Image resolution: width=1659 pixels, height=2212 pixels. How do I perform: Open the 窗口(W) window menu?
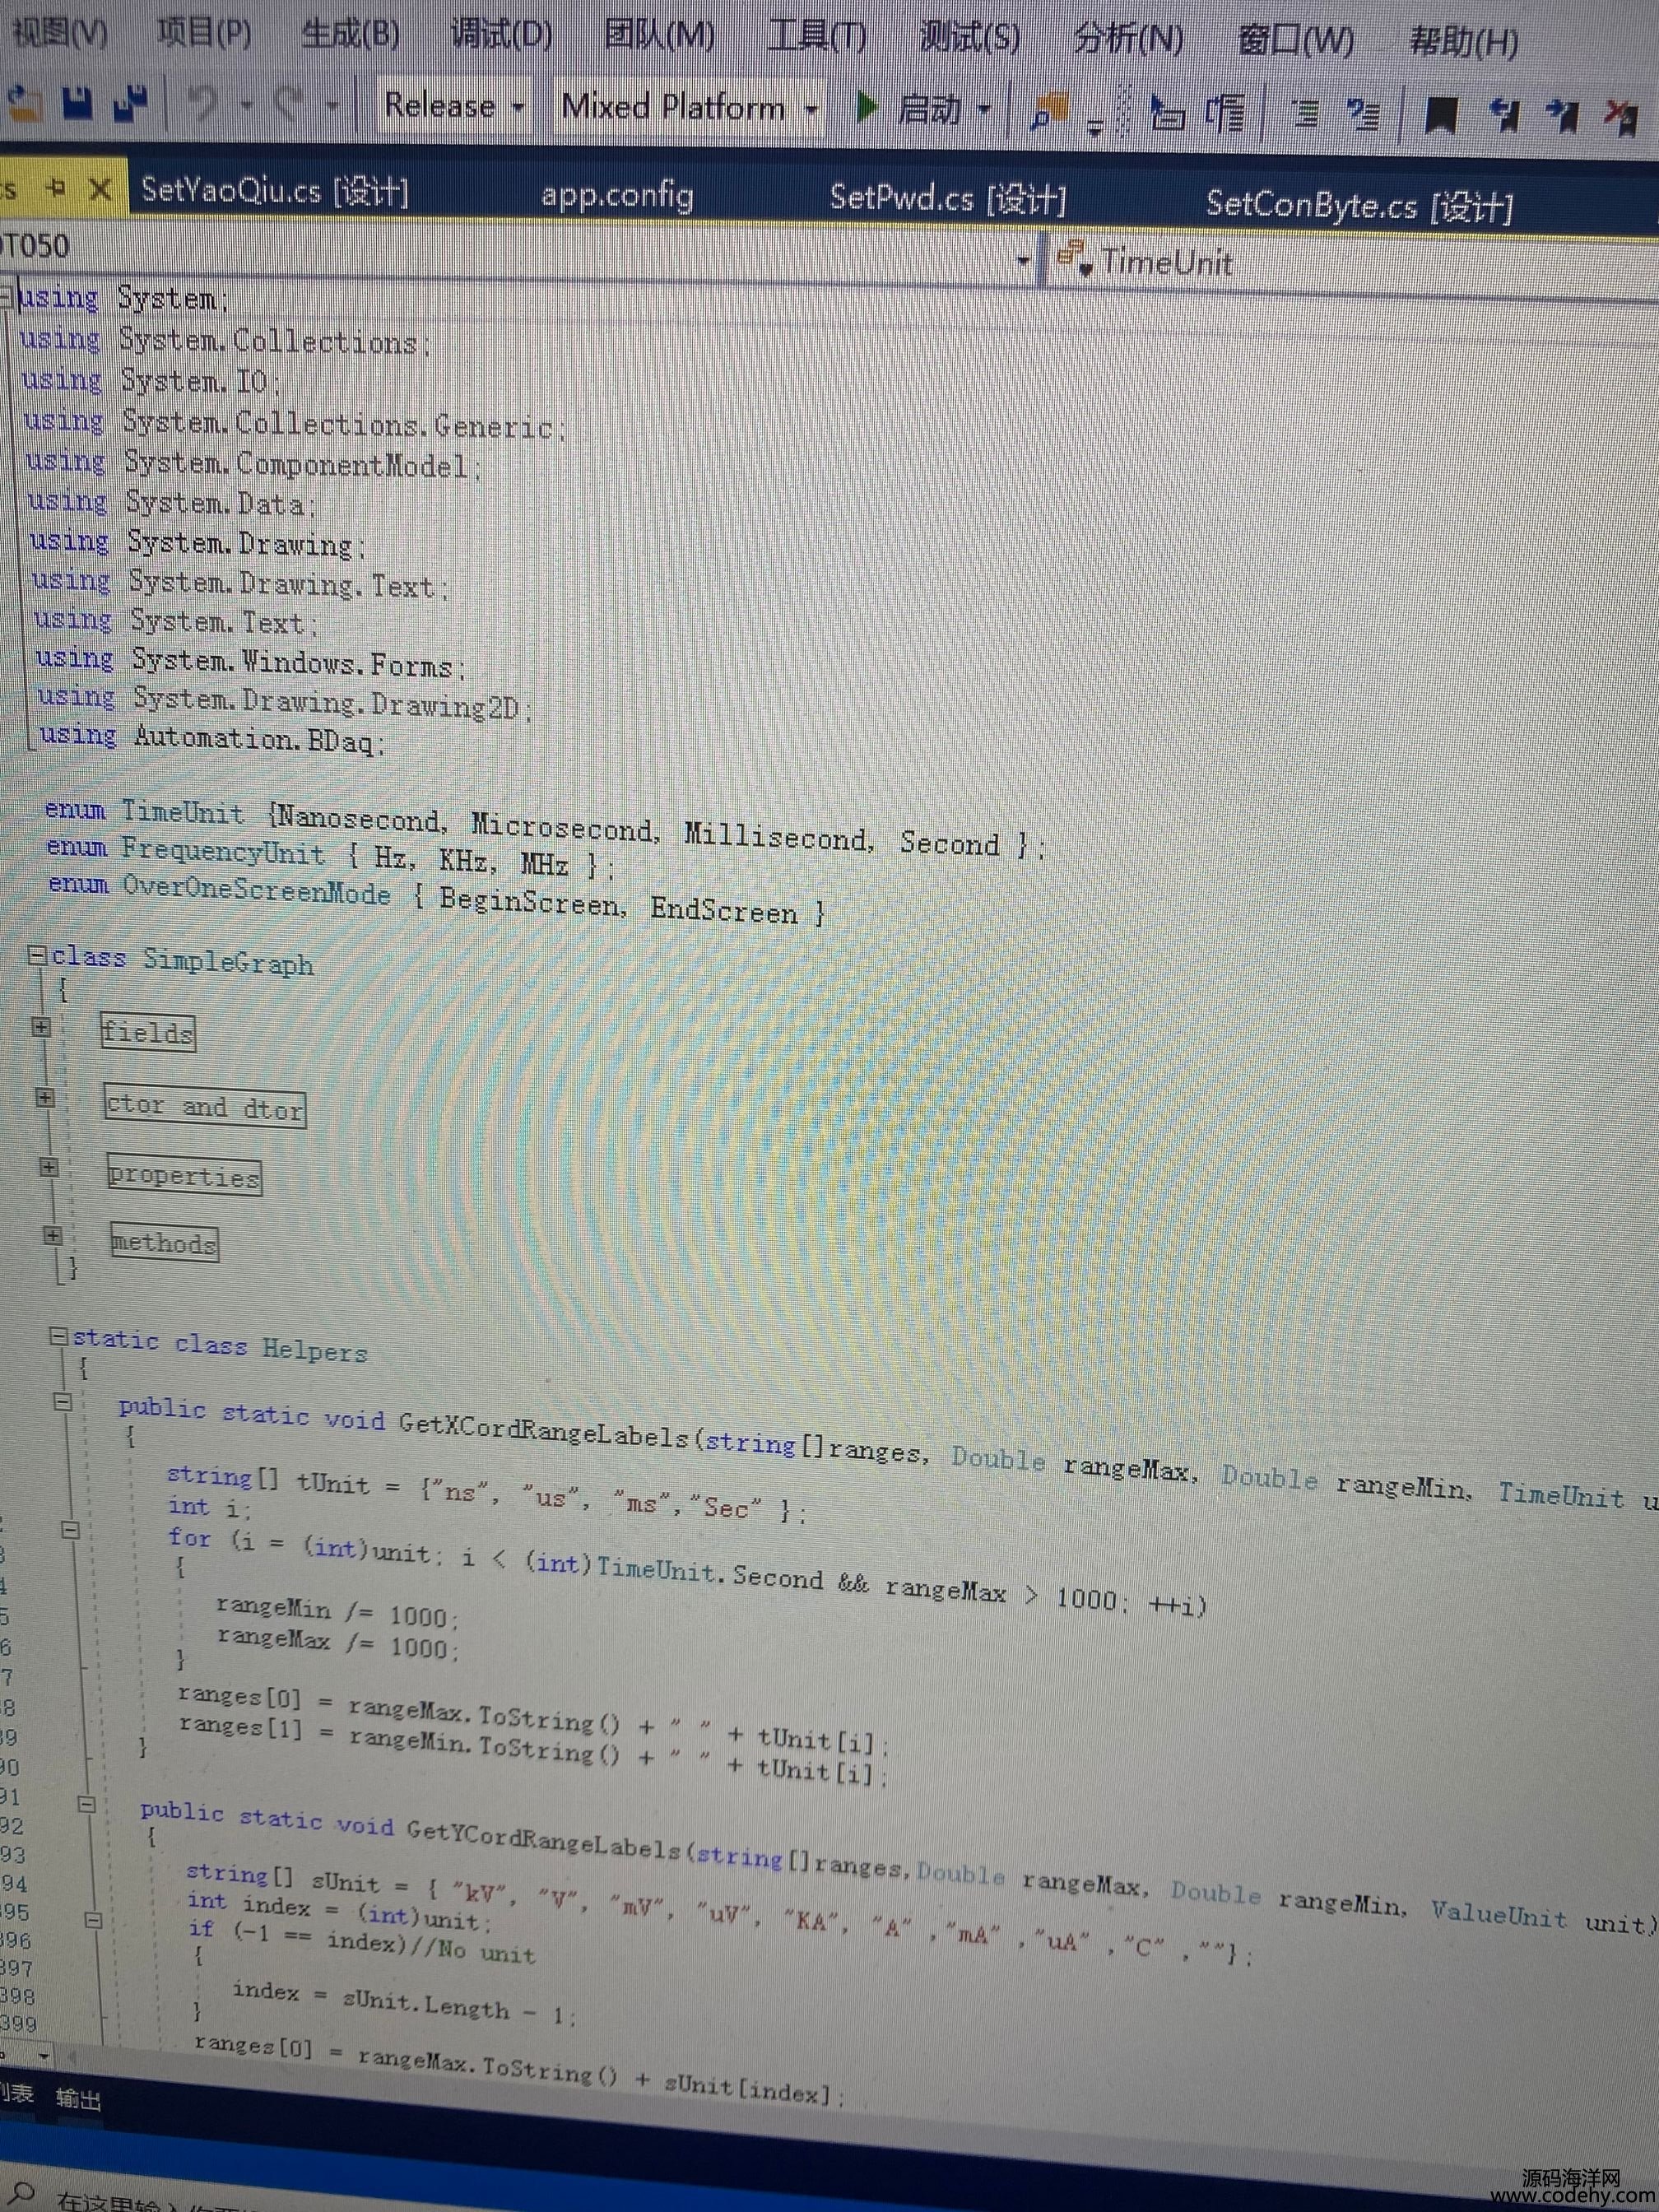[1295, 41]
